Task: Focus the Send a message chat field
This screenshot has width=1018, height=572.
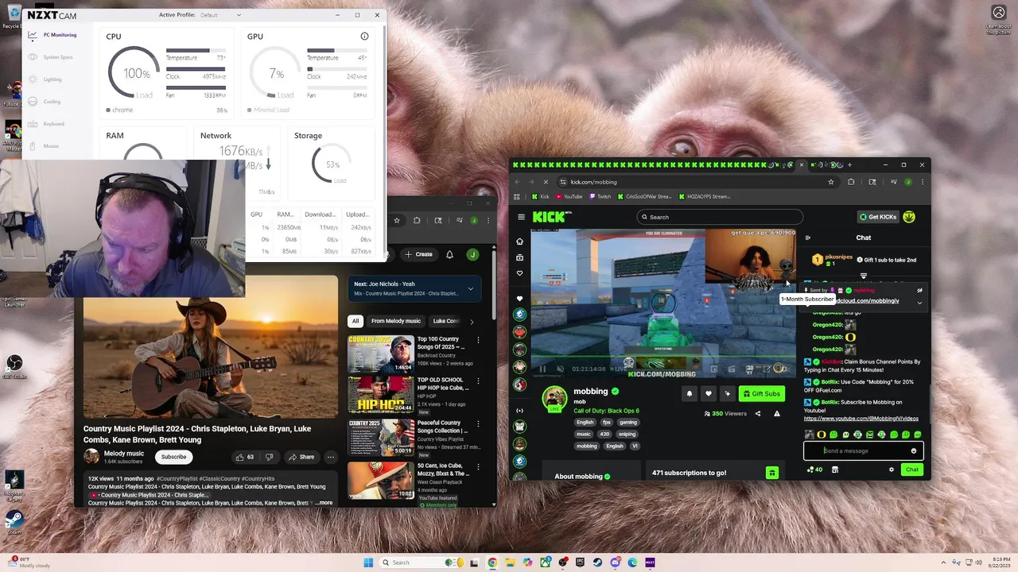Action: 863,450
